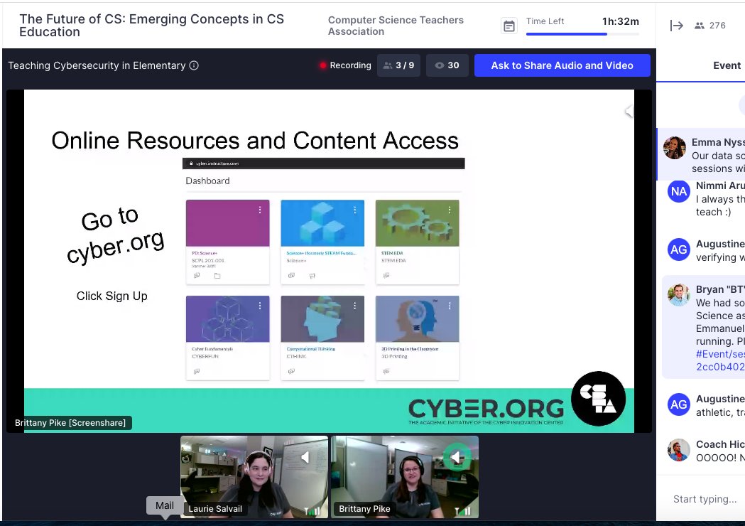Open the STEM EDA card options menu
Image resolution: width=745 pixels, height=526 pixels.
(x=450, y=210)
